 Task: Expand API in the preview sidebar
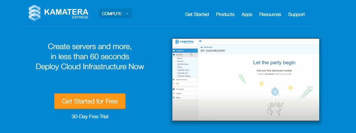pyautogui.click(x=185, y=84)
